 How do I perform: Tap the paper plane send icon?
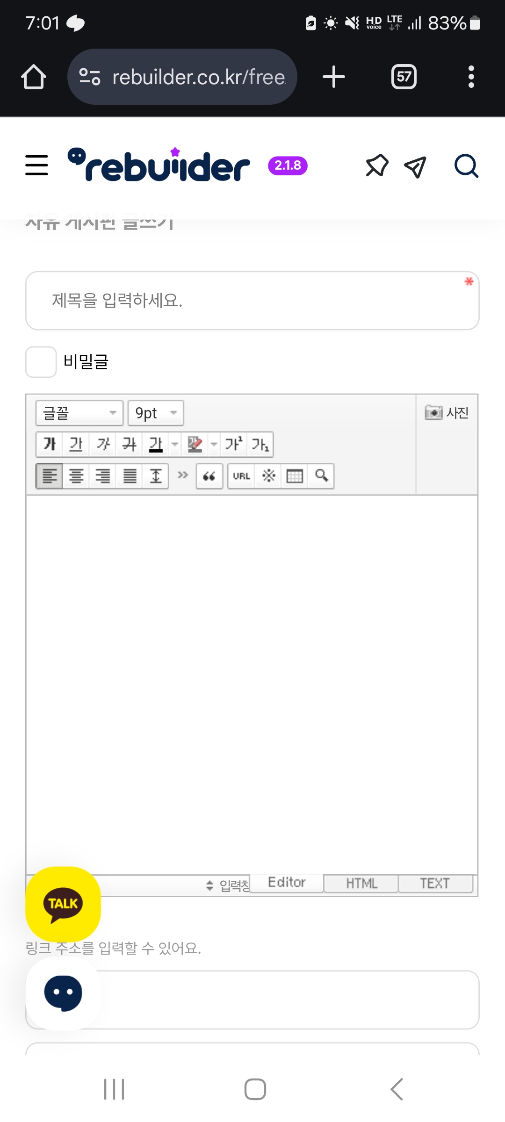coord(415,166)
